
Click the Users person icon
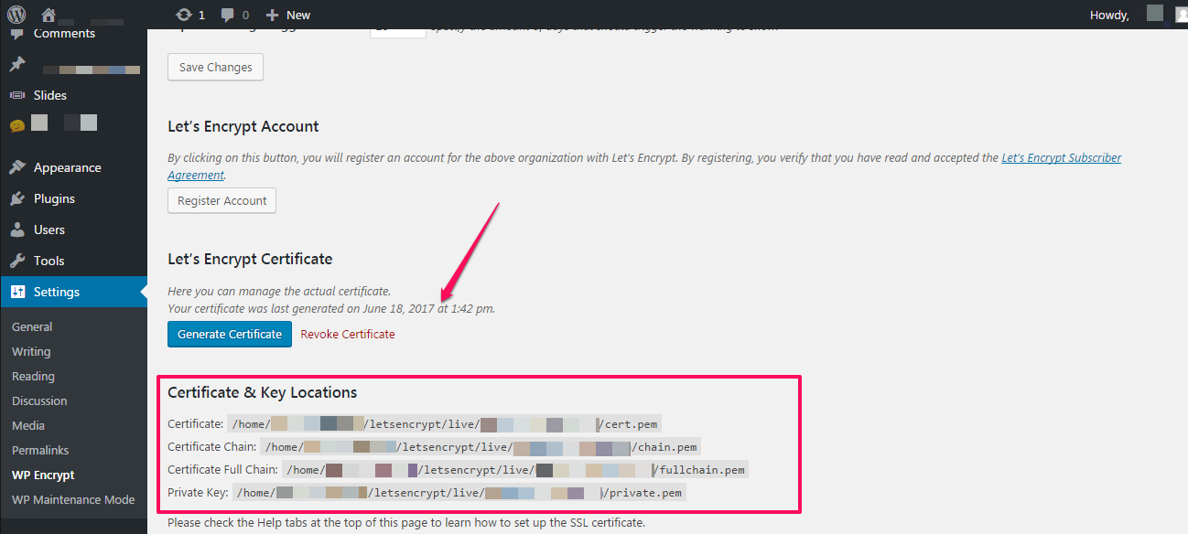[x=17, y=230]
